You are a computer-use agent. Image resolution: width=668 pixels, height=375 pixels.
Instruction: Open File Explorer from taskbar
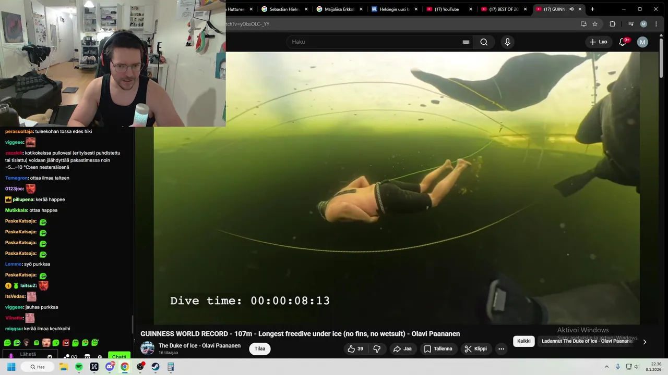coord(64,367)
